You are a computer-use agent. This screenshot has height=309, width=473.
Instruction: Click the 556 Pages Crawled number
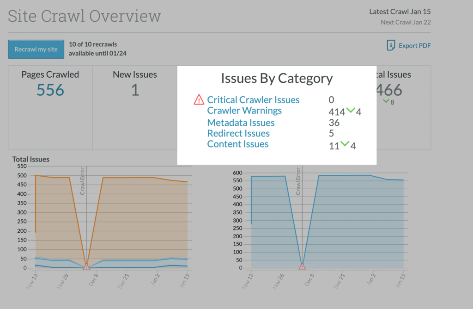coord(50,90)
